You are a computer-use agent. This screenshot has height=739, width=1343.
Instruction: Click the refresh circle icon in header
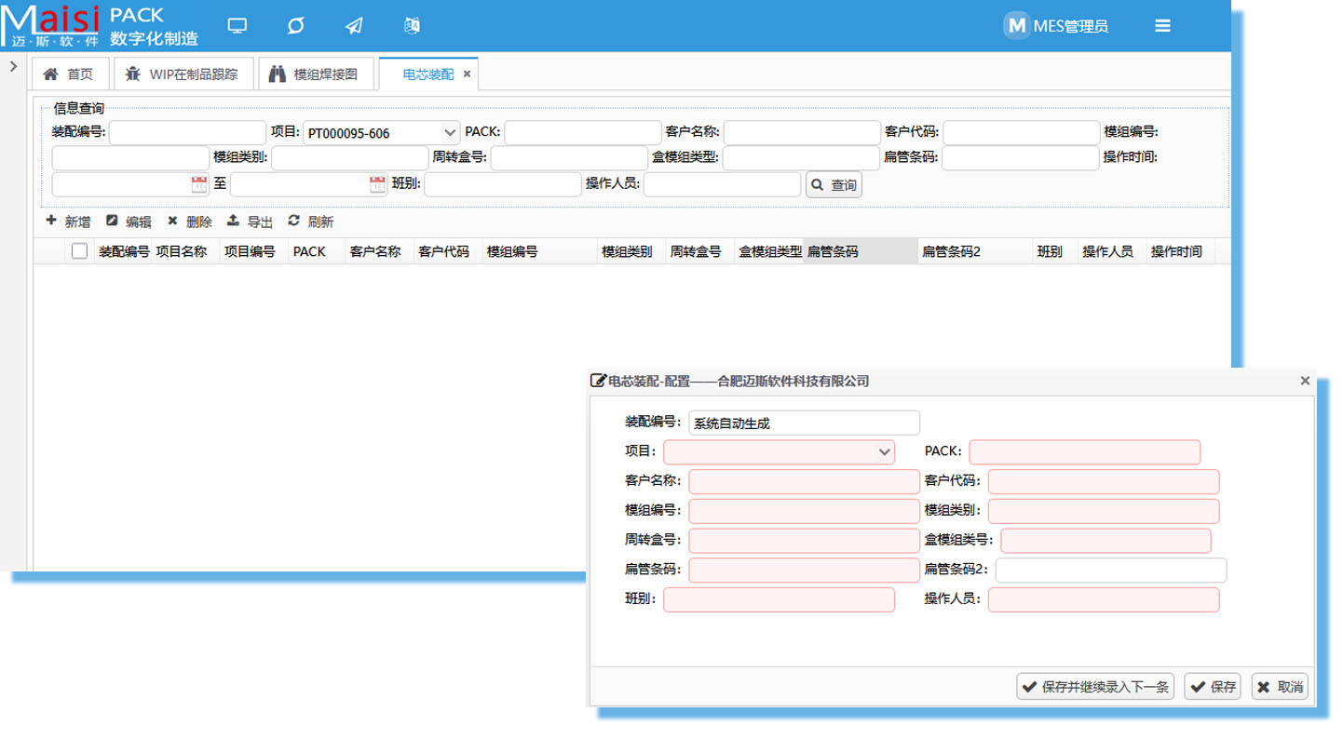[296, 26]
